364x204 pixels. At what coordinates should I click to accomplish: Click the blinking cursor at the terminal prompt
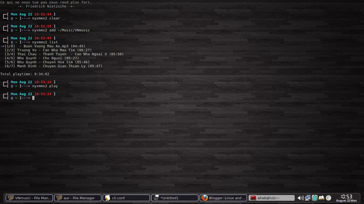[33, 98]
